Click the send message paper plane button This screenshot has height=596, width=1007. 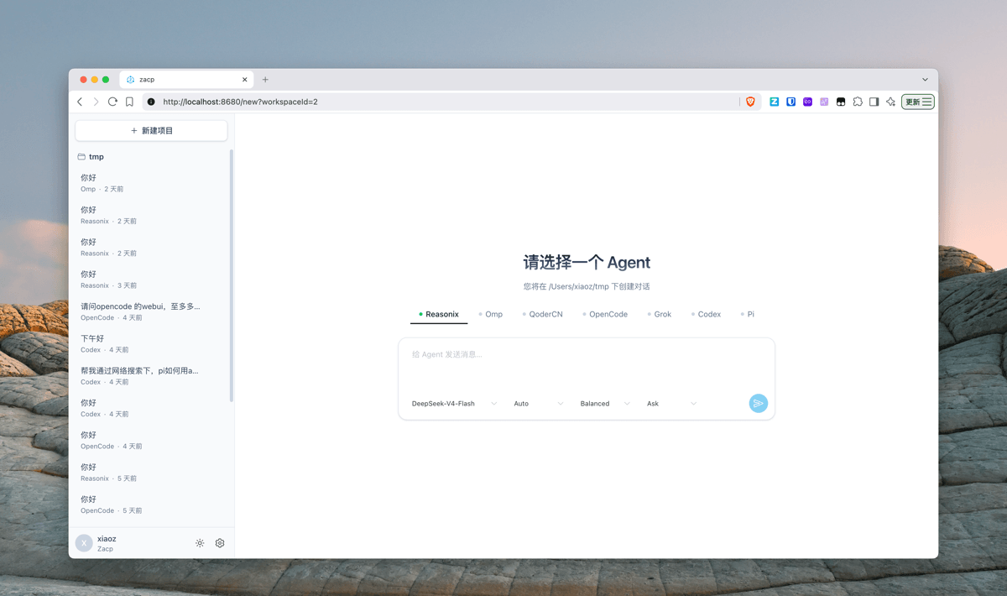758,404
